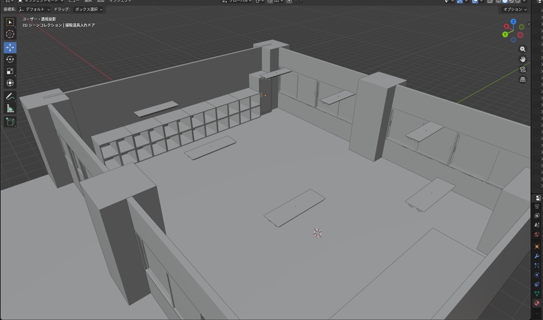Open the ボックス選択 drag dropdown
543x320 pixels.
click(89, 10)
